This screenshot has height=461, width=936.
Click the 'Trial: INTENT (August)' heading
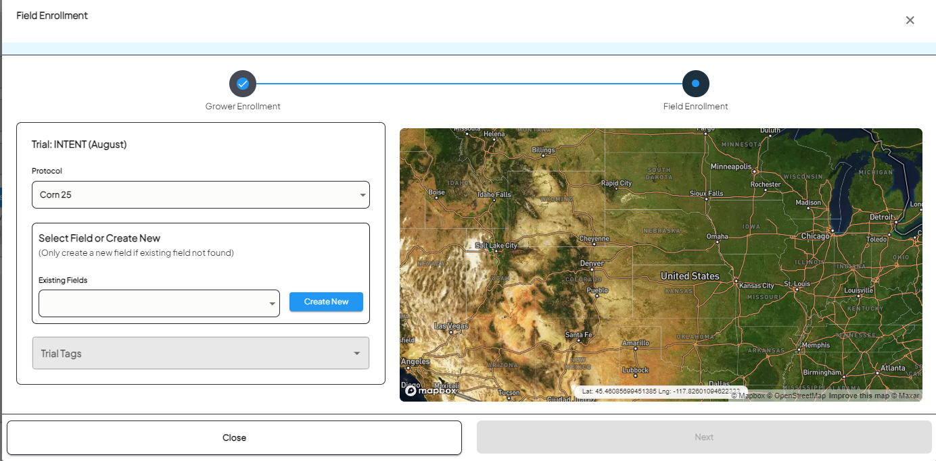point(79,144)
